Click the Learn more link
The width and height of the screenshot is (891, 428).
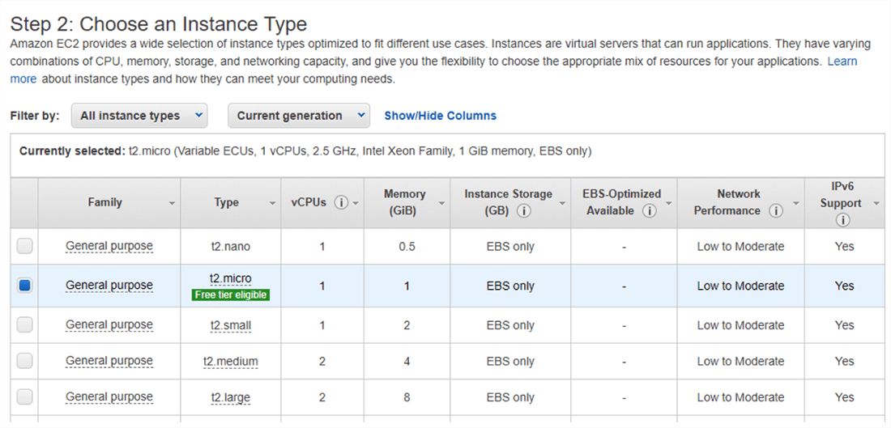[842, 61]
